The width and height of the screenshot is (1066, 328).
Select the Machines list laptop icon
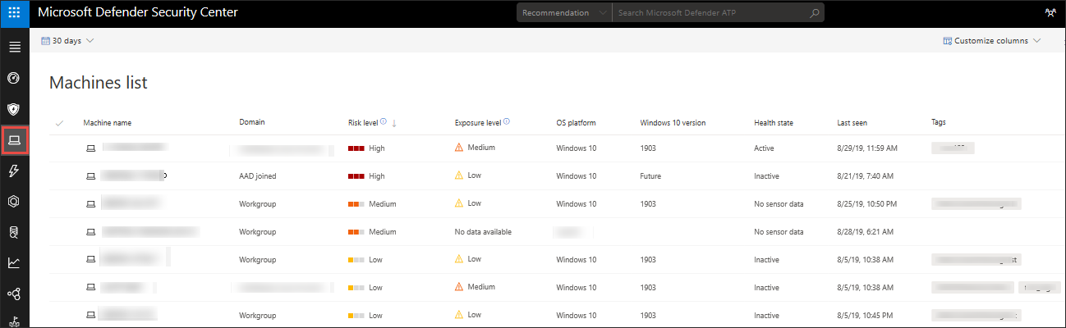14,140
